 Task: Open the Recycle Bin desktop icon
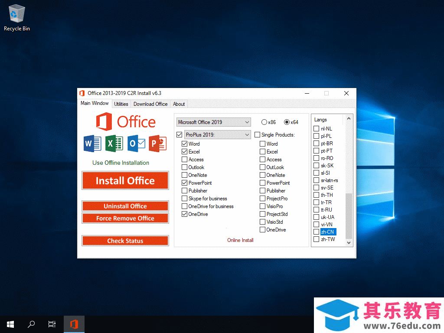(x=17, y=17)
